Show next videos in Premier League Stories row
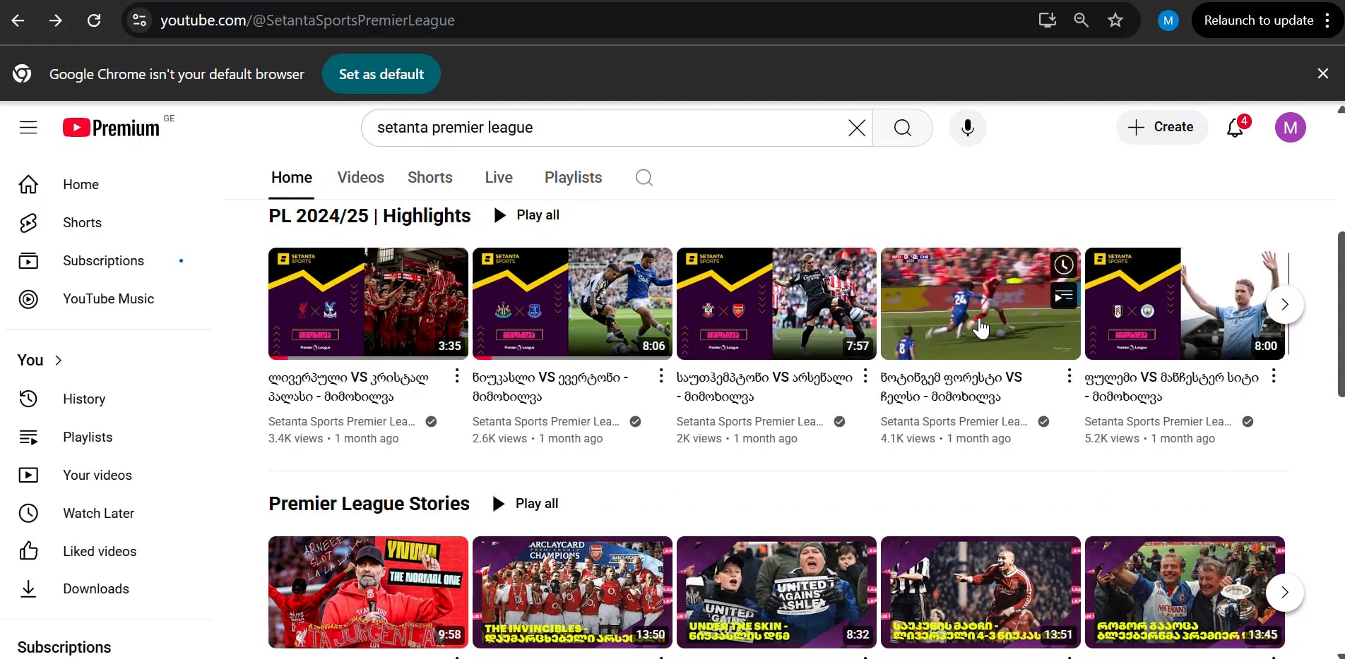This screenshot has width=1345, height=659. click(x=1285, y=593)
